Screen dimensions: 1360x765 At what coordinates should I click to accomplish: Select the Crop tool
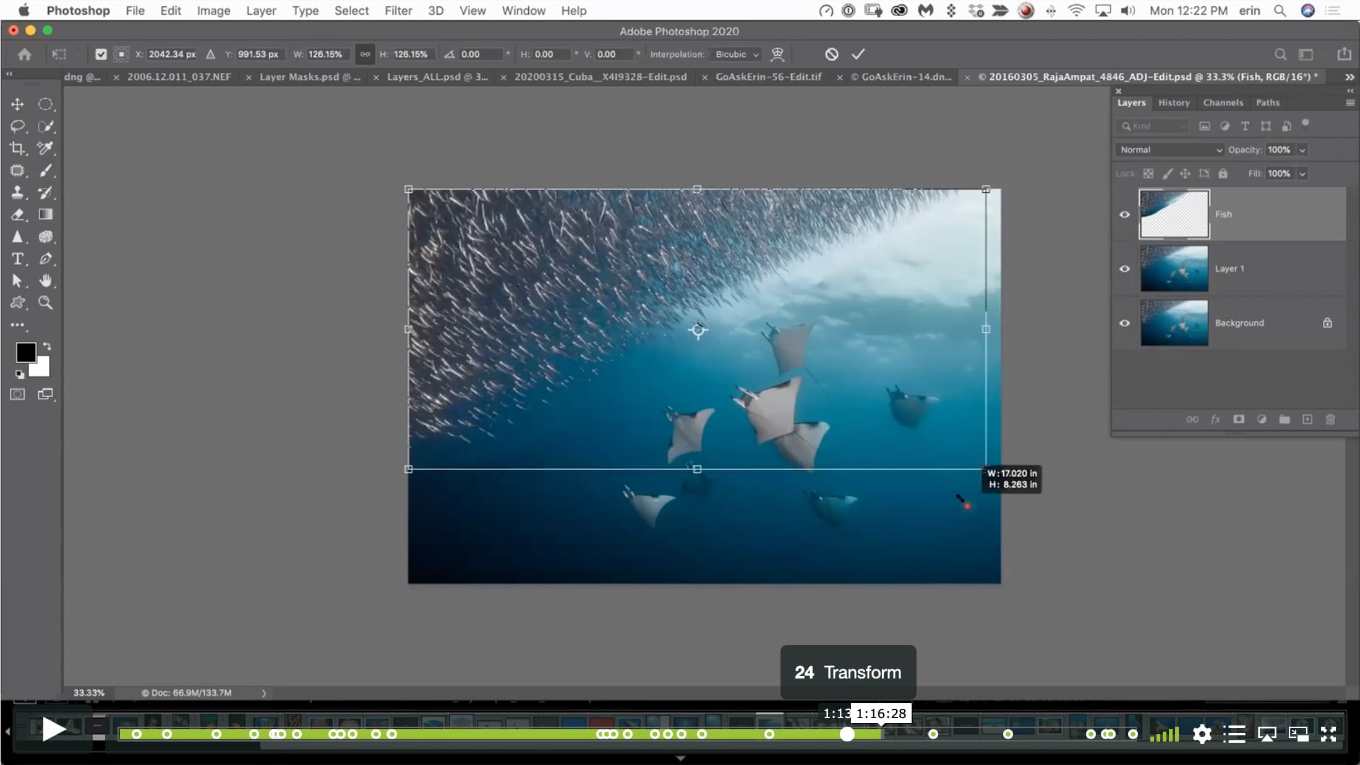[17, 148]
